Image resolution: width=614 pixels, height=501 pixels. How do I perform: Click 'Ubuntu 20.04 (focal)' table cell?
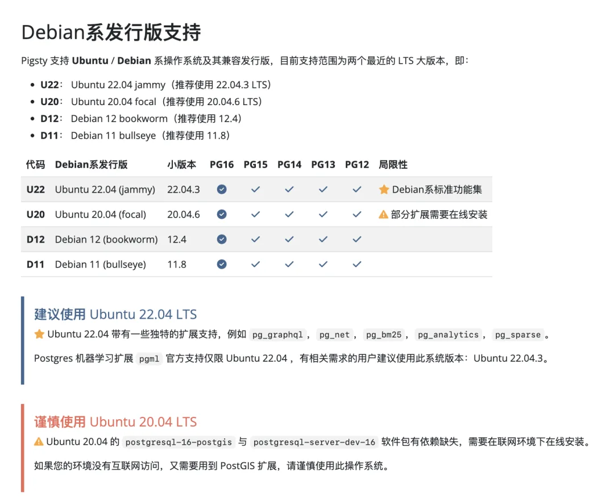click(100, 215)
